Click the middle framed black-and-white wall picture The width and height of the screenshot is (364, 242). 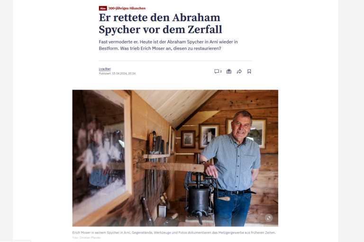(209, 136)
